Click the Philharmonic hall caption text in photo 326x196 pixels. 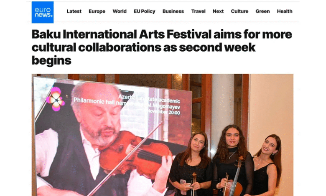click(x=127, y=103)
